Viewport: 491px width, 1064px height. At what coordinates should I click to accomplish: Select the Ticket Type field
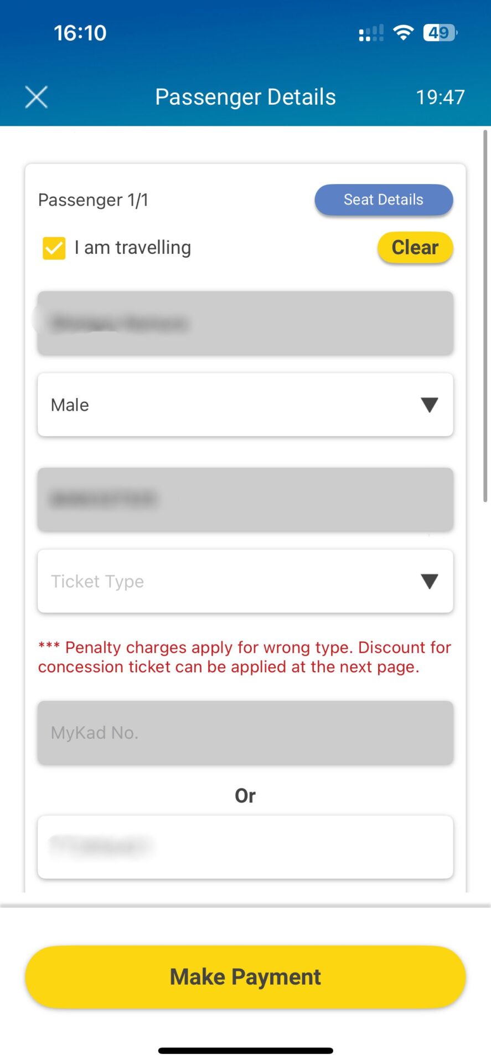pyautogui.click(x=245, y=581)
